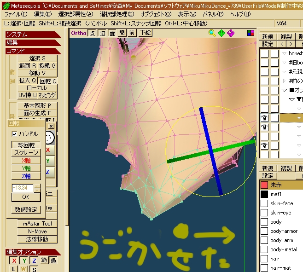Image resolution: width=303 pixels, height=272 pixels.
Task: Open the 選択部属性(A) menu
Action: [x=76, y=14]
